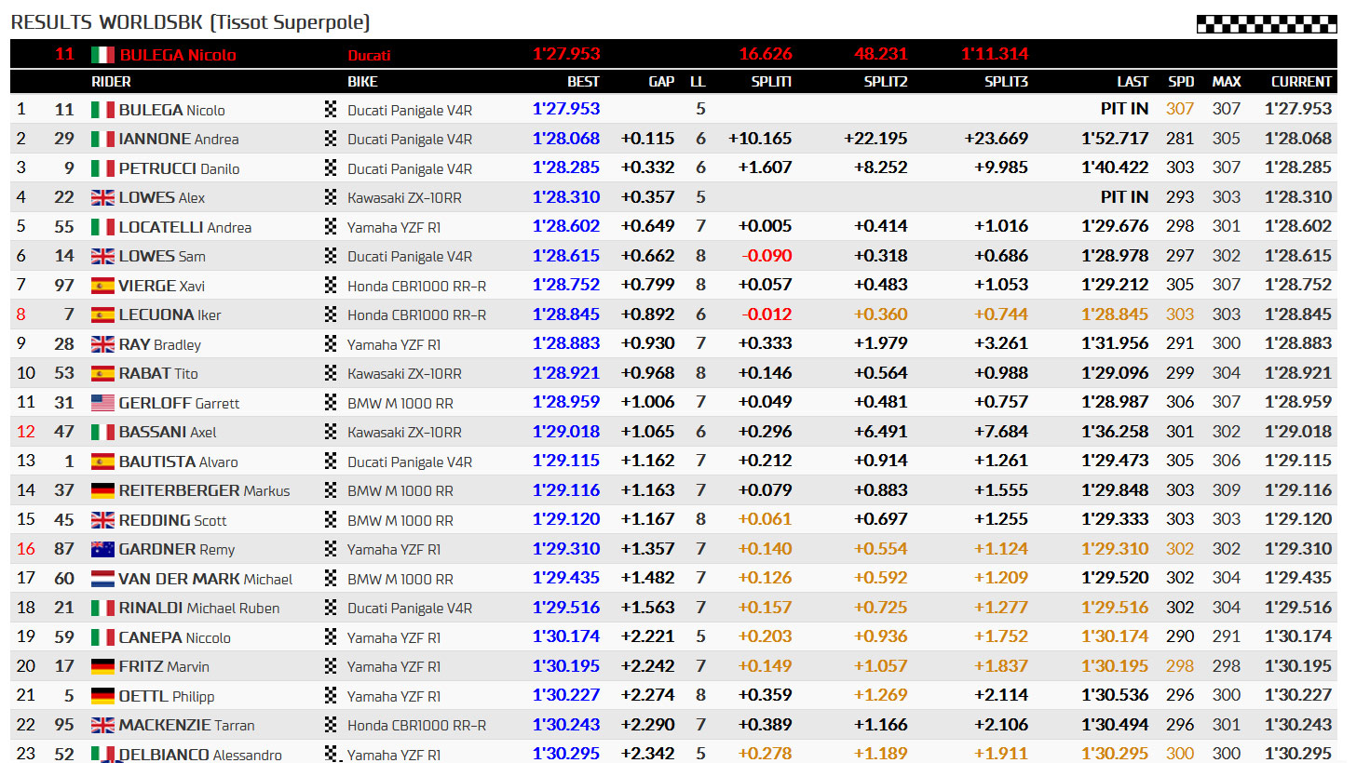The height and width of the screenshot is (763, 1370).
Task: Click the SPLIT2 column header
Action: (886, 82)
